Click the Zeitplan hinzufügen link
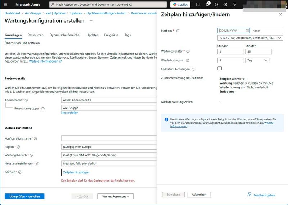This screenshot has width=288, height=205. coord(76,172)
